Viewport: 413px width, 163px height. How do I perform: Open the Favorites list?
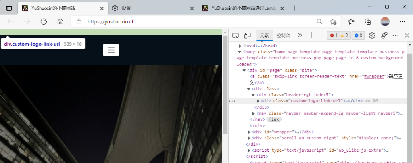coord(351,21)
